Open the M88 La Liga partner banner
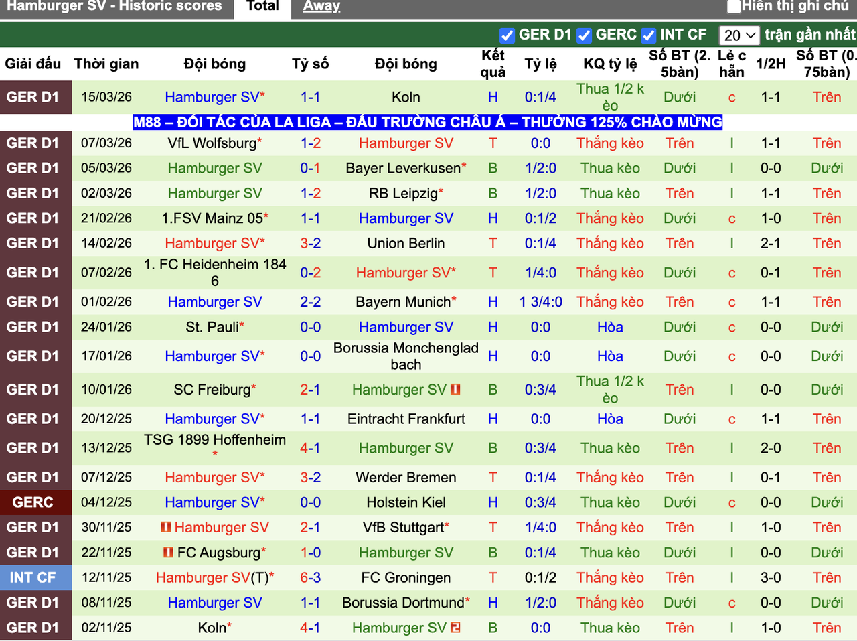This screenshot has height=641, width=857. click(x=428, y=122)
